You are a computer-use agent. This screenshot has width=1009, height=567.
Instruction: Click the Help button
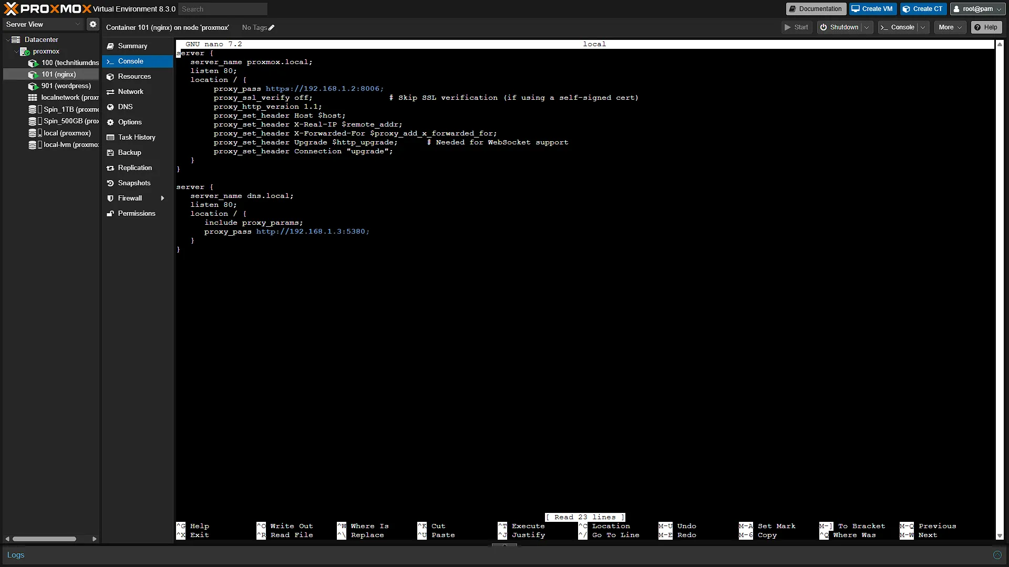click(x=986, y=27)
